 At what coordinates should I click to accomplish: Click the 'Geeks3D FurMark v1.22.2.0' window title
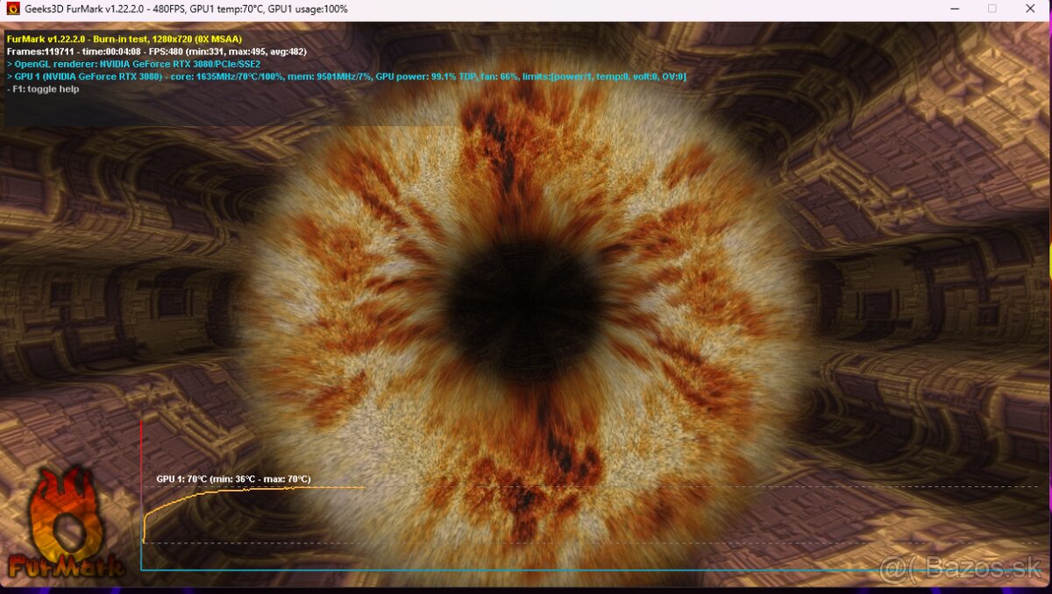click(186, 9)
